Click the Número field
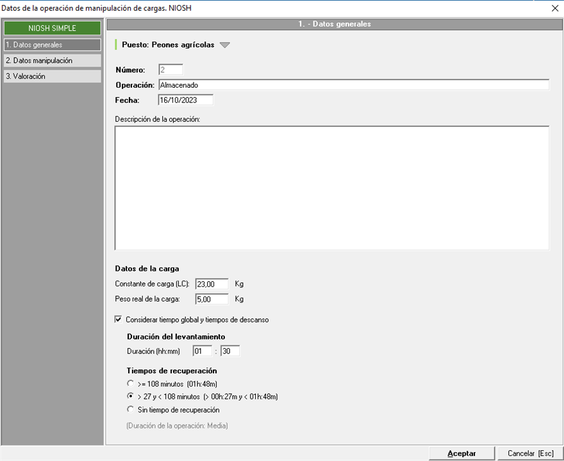Image resolution: width=564 pixels, height=461 pixels. click(x=170, y=70)
